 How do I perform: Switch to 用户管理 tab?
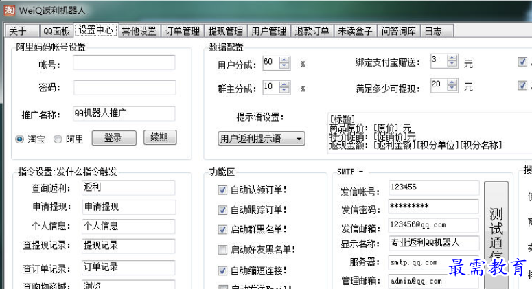(x=268, y=31)
